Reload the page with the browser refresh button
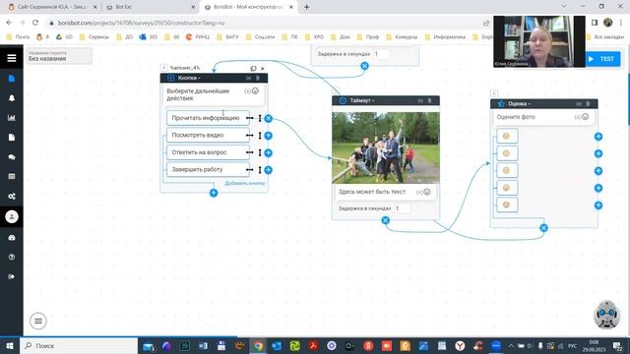The image size is (630, 354). click(x=35, y=23)
